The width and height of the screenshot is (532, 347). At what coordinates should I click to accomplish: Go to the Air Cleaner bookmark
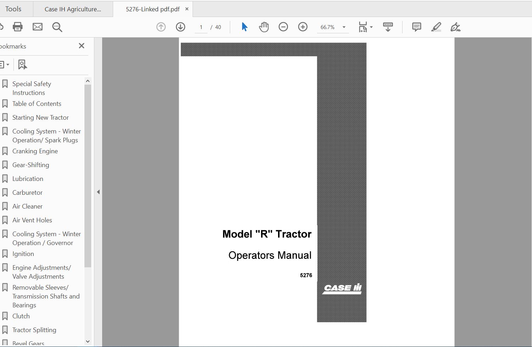(27, 206)
